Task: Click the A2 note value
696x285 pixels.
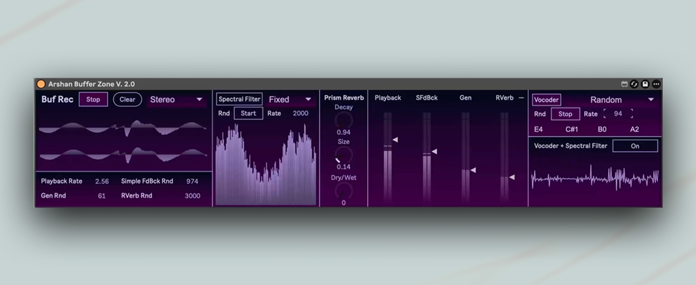Action: coord(634,129)
